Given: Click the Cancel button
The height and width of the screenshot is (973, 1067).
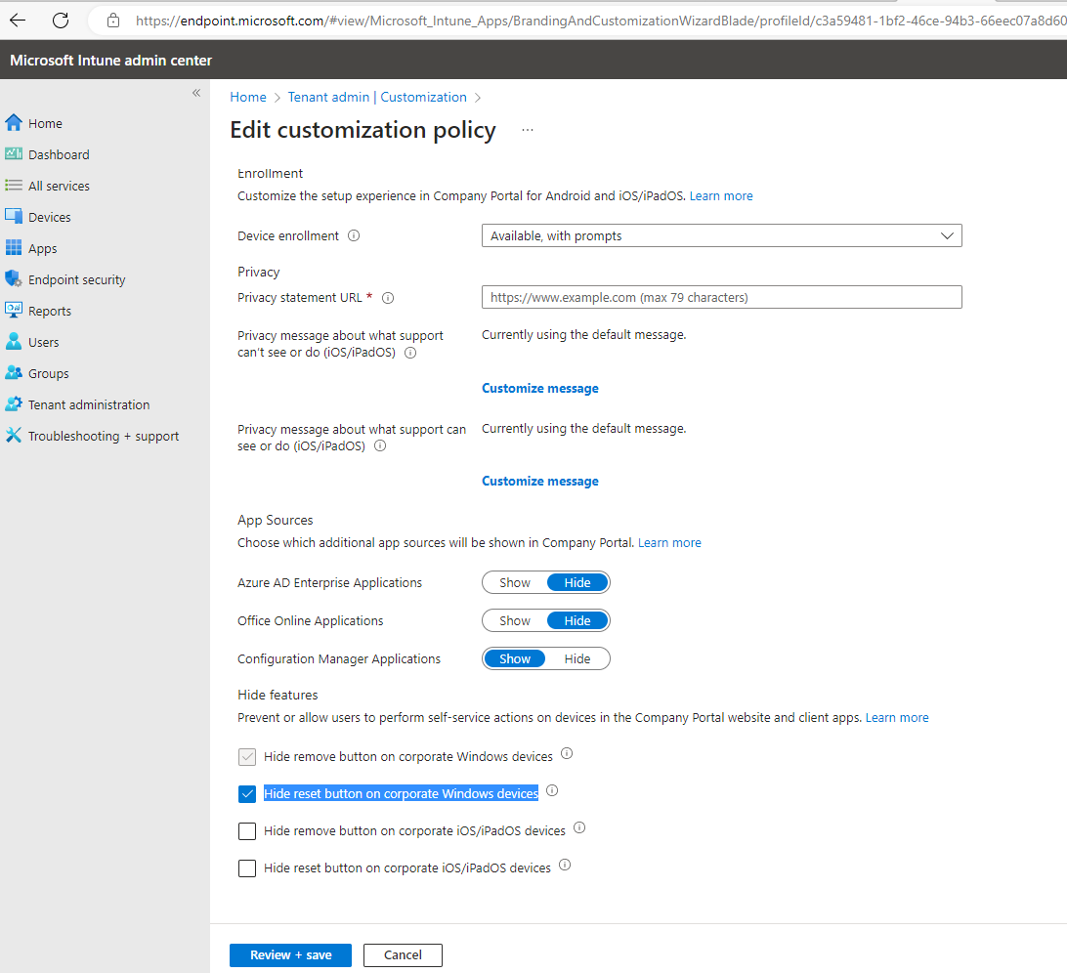Looking at the screenshot, I should (x=403, y=954).
